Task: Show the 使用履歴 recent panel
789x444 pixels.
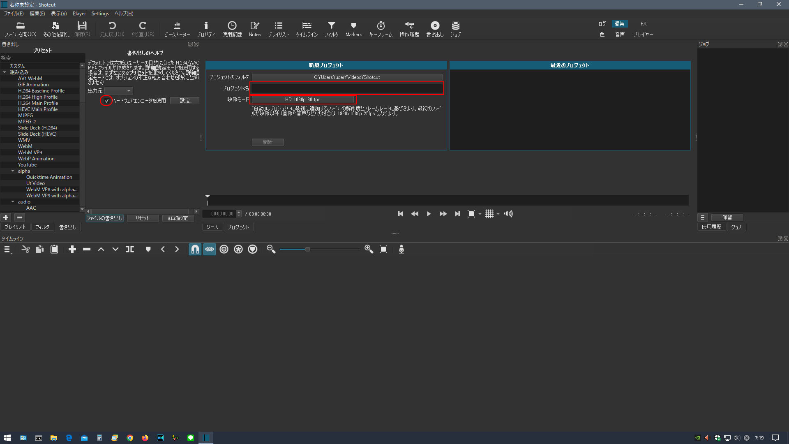Action: click(x=232, y=29)
